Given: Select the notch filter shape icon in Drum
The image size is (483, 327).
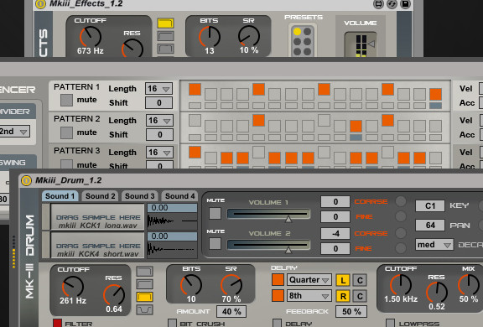Looking at the screenshot, I should tap(144, 309).
